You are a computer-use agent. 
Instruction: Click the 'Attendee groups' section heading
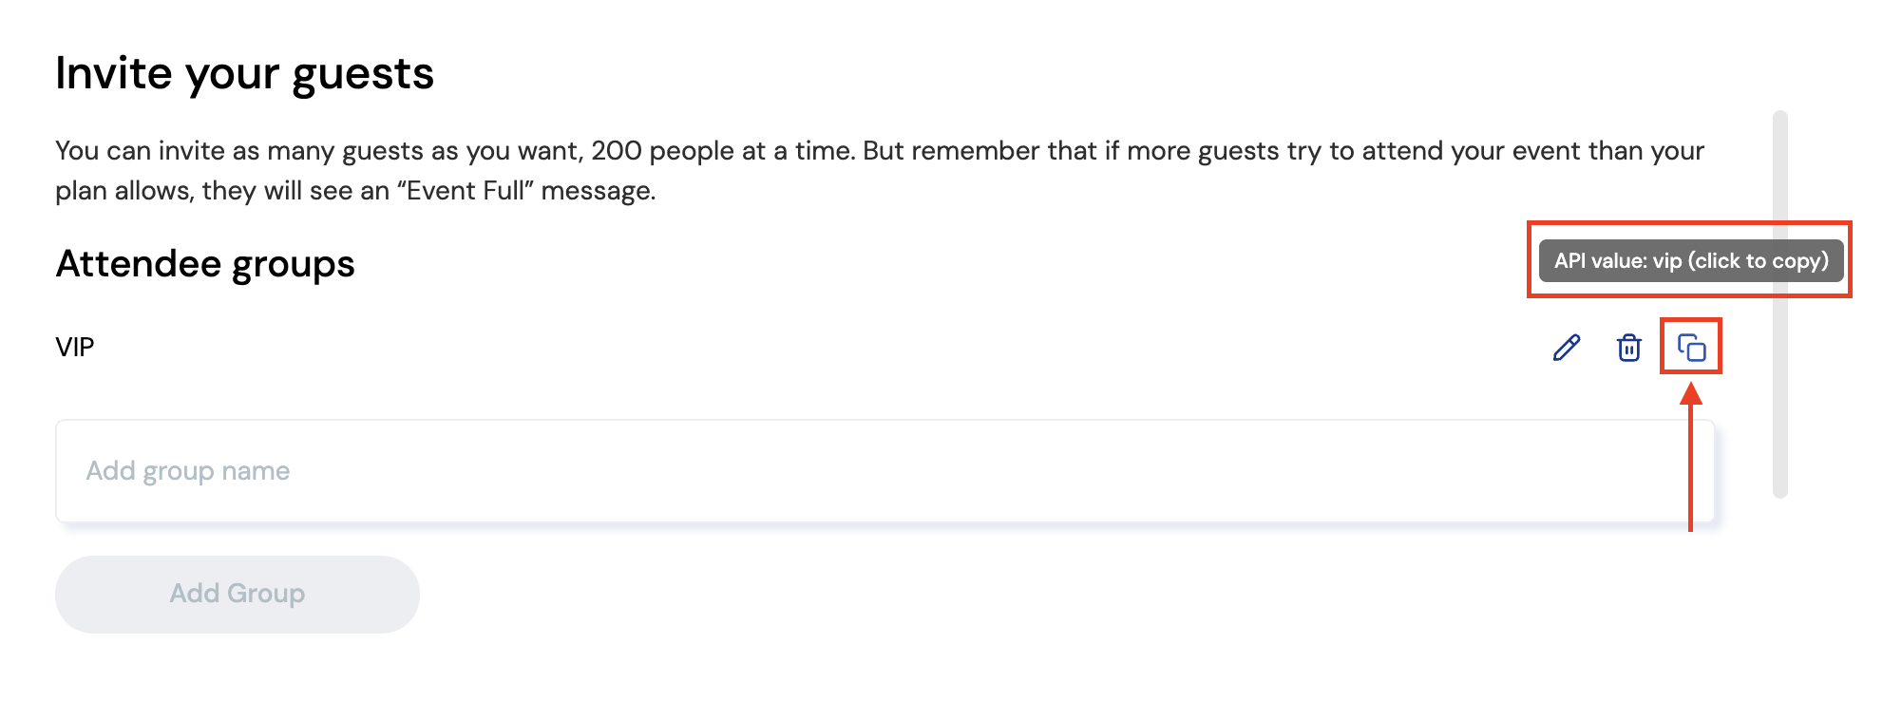click(205, 264)
